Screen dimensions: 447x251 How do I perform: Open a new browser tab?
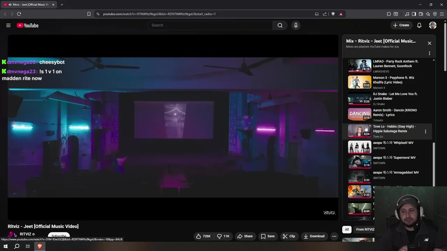point(62,5)
